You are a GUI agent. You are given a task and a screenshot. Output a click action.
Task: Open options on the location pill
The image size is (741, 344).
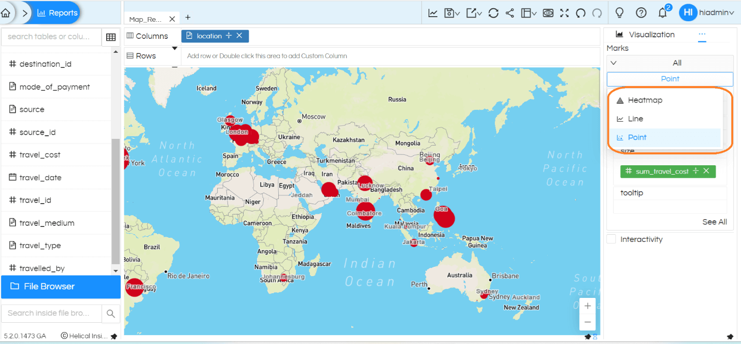pos(229,36)
